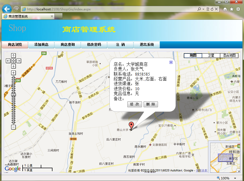Close the 商店管理系统 tab

point(52,16)
